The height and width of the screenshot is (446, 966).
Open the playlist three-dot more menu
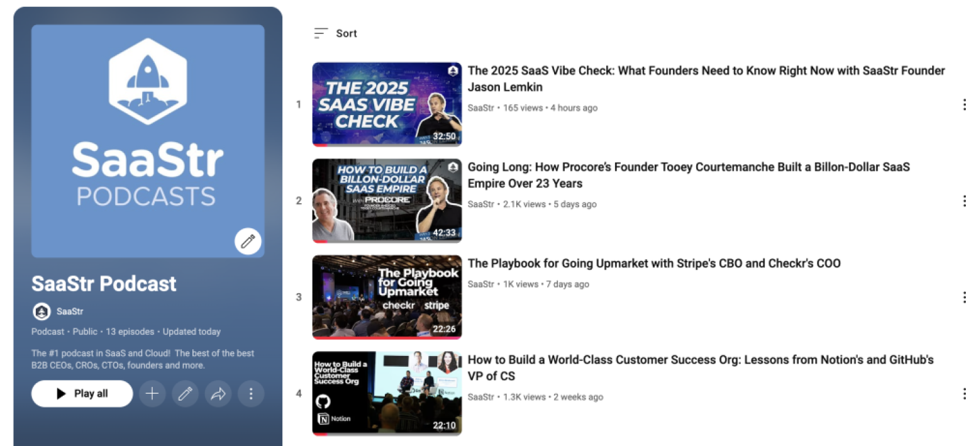[251, 394]
